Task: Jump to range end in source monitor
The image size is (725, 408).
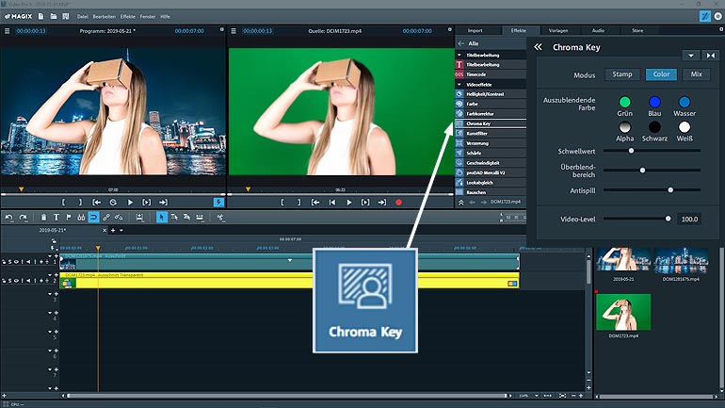Action: pos(382,203)
